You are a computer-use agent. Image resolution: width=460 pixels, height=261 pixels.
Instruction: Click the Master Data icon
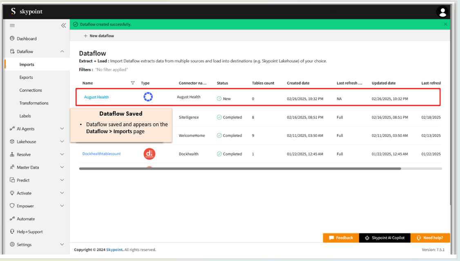click(12, 167)
